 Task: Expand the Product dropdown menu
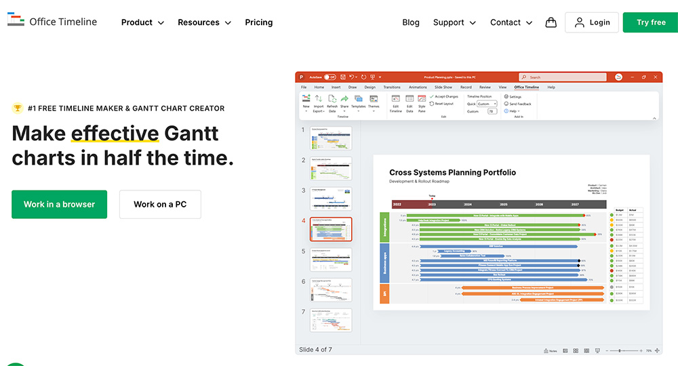(x=142, y=22)
